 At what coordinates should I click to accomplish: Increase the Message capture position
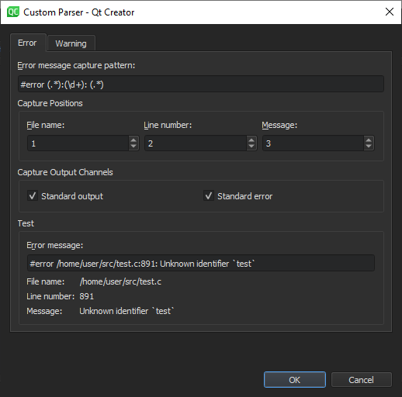click(369, 140)
